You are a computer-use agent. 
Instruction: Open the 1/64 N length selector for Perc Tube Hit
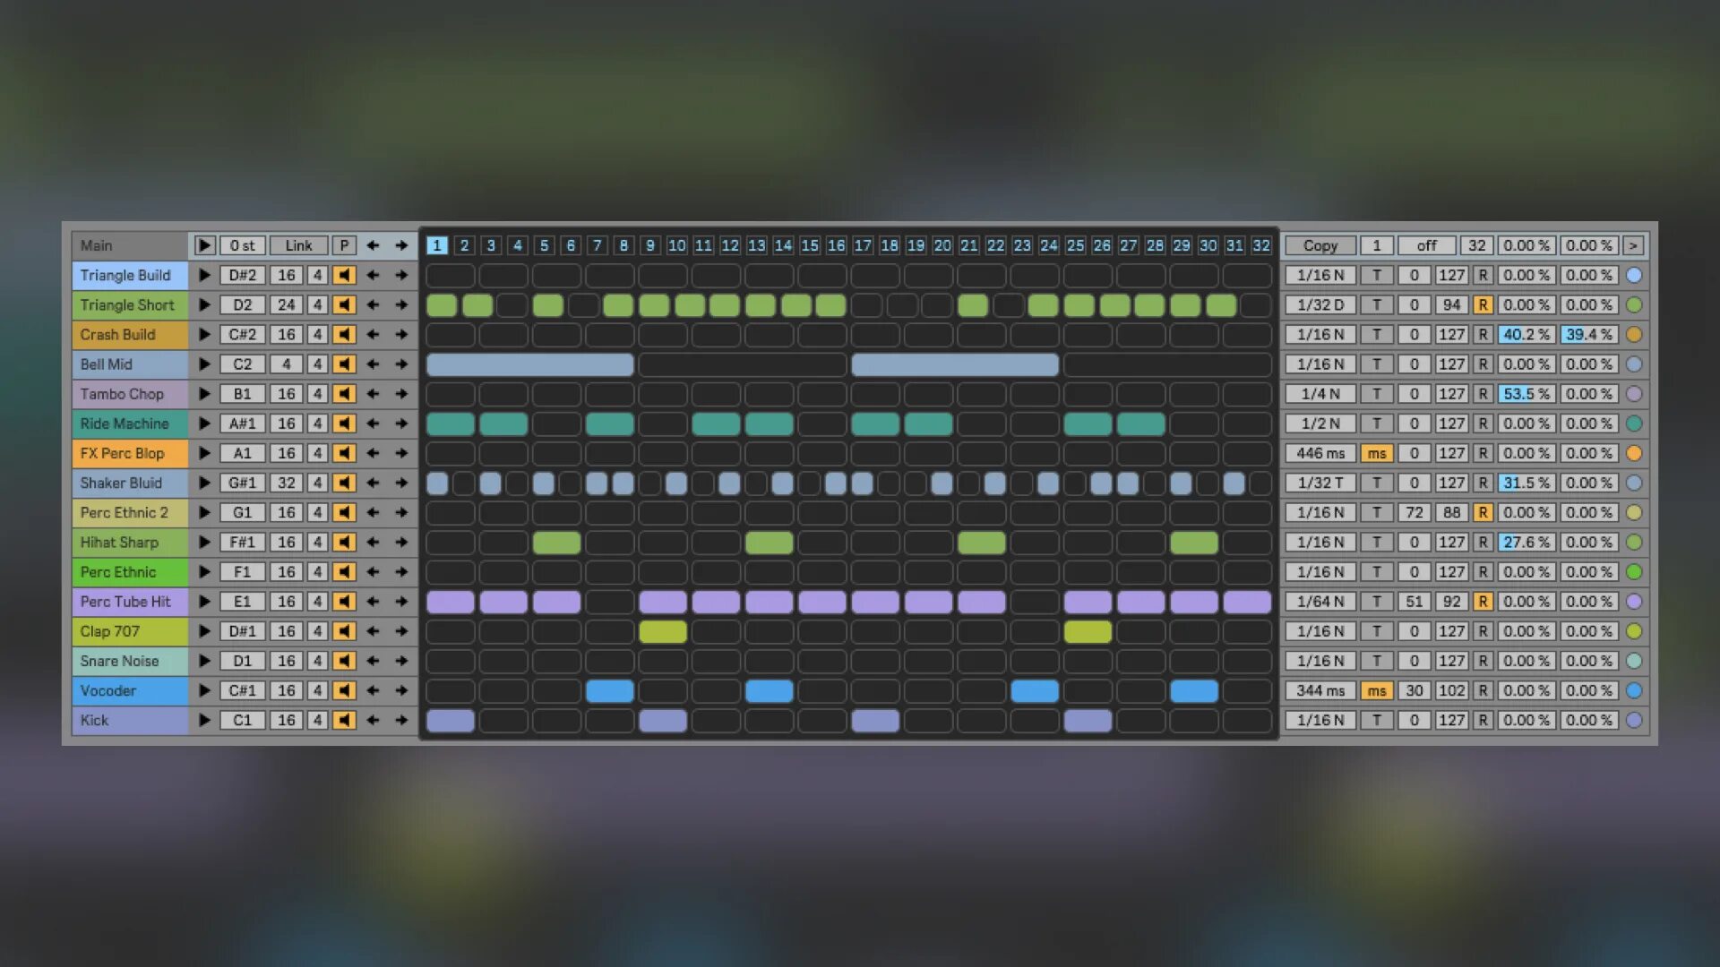coord(1320,602)
